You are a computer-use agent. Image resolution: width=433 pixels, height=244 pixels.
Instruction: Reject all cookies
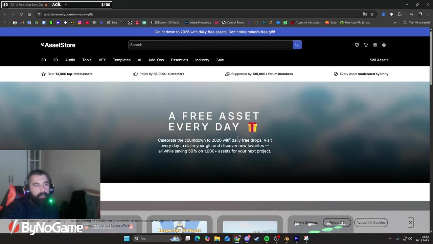coord(337,223)
